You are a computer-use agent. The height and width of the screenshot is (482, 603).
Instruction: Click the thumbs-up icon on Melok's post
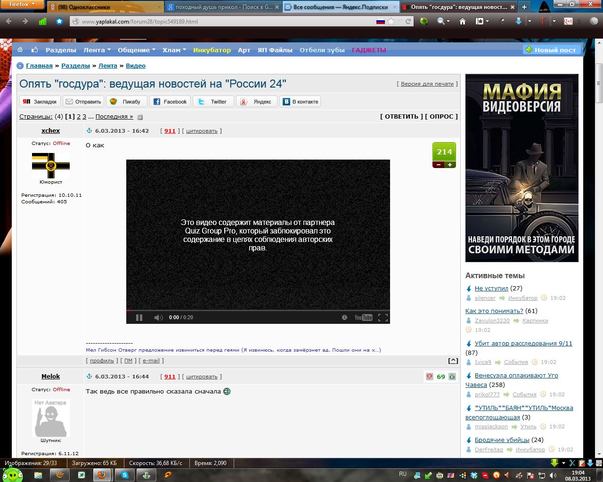pyautogui.click(x=452, y=377)
